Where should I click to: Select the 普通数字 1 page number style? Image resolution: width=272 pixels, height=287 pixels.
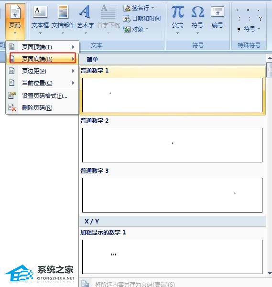[173, 91]
